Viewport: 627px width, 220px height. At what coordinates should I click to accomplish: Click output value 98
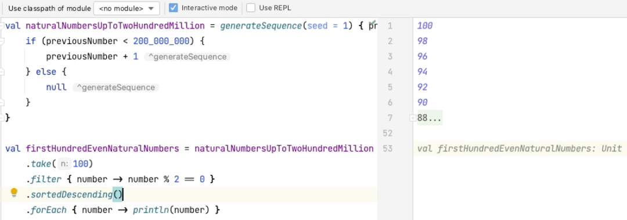pyautogui.click(x=422, y=41)
